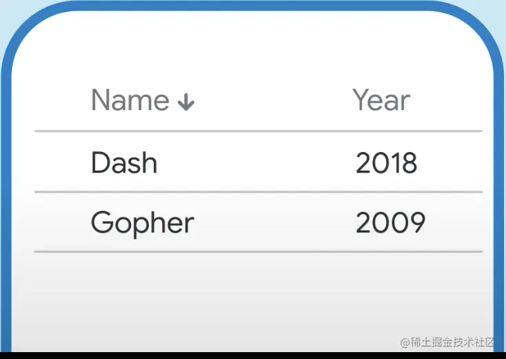The width and height of the screenshot is (506, 359).
Task: Click the @ symbol in the watermark
Action: point(405,342)
